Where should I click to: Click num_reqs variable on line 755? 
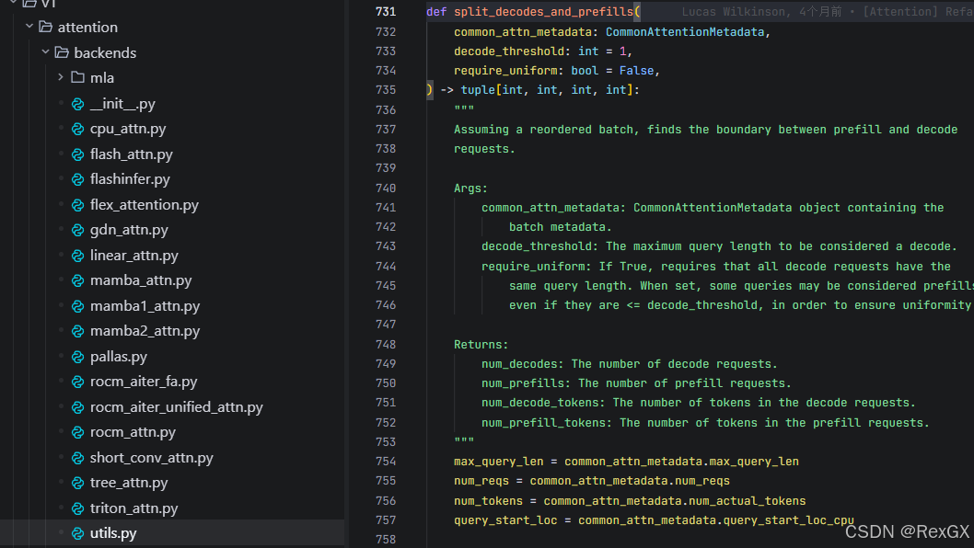(x=481, y=481)
